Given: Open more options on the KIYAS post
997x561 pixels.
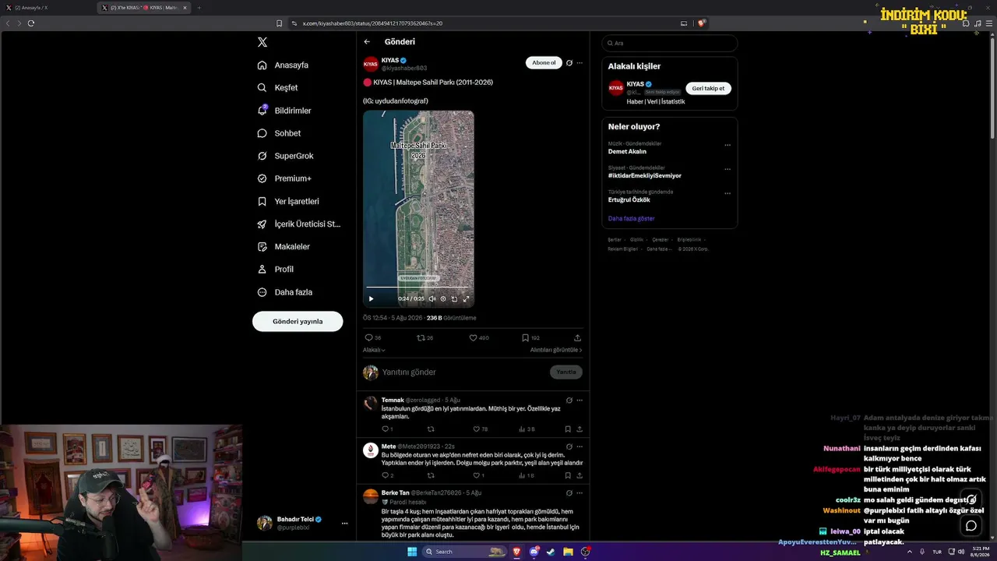Looking at the screenshot, I should click(x=580, y=62).
